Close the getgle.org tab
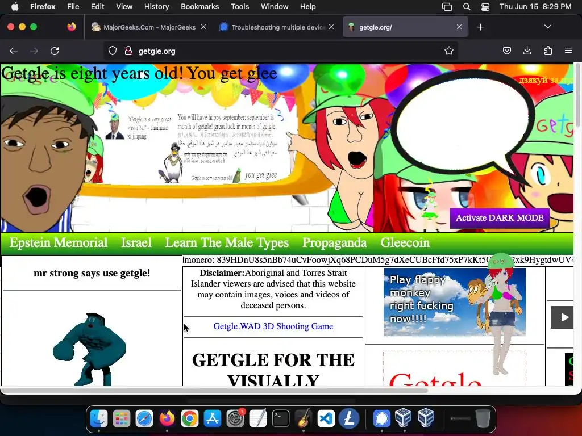The image size is (582, 436). click(x=459, y=27)
